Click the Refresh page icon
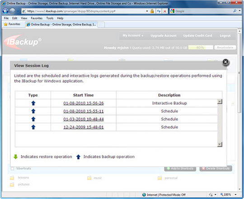The width and height of the screenshot is (244, 199). click(x=159, y=11)
